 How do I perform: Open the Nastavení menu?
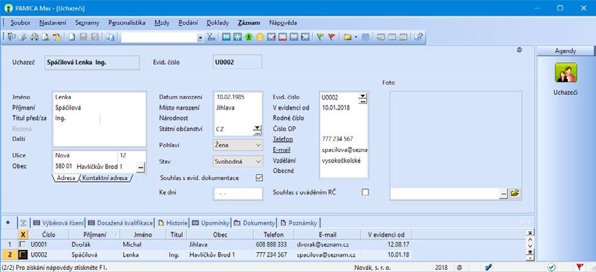pyautogui.click(x=52, y=23)
